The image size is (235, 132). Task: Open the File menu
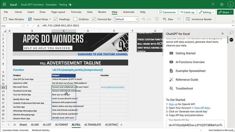coord(6,12)
